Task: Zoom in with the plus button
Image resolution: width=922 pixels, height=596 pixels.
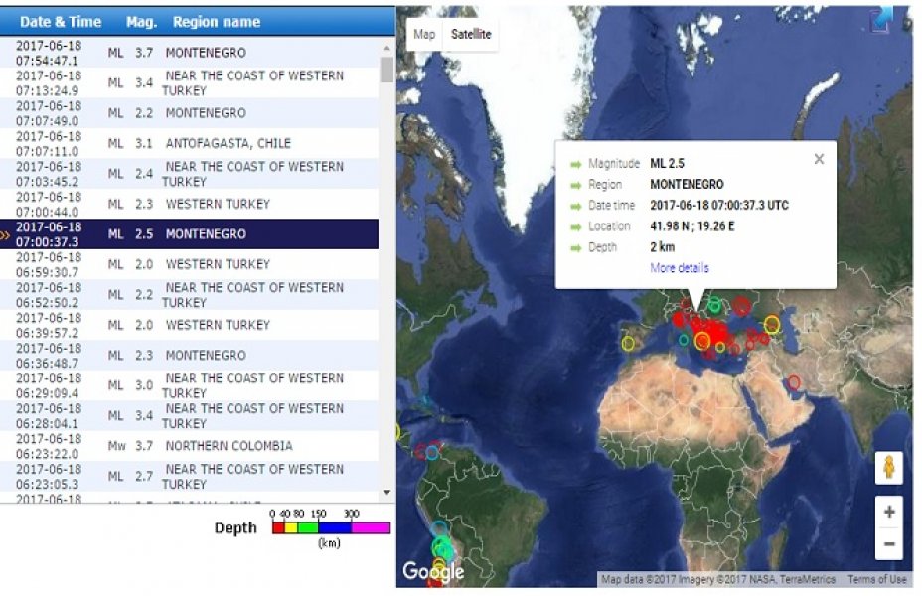Action: click(x=888, y=513)
